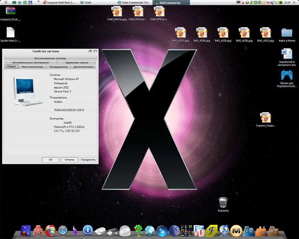Open the Apple logo menu in the top bar
The width and height of the screenshot is (299, 239).
click(x=6, y=2)
